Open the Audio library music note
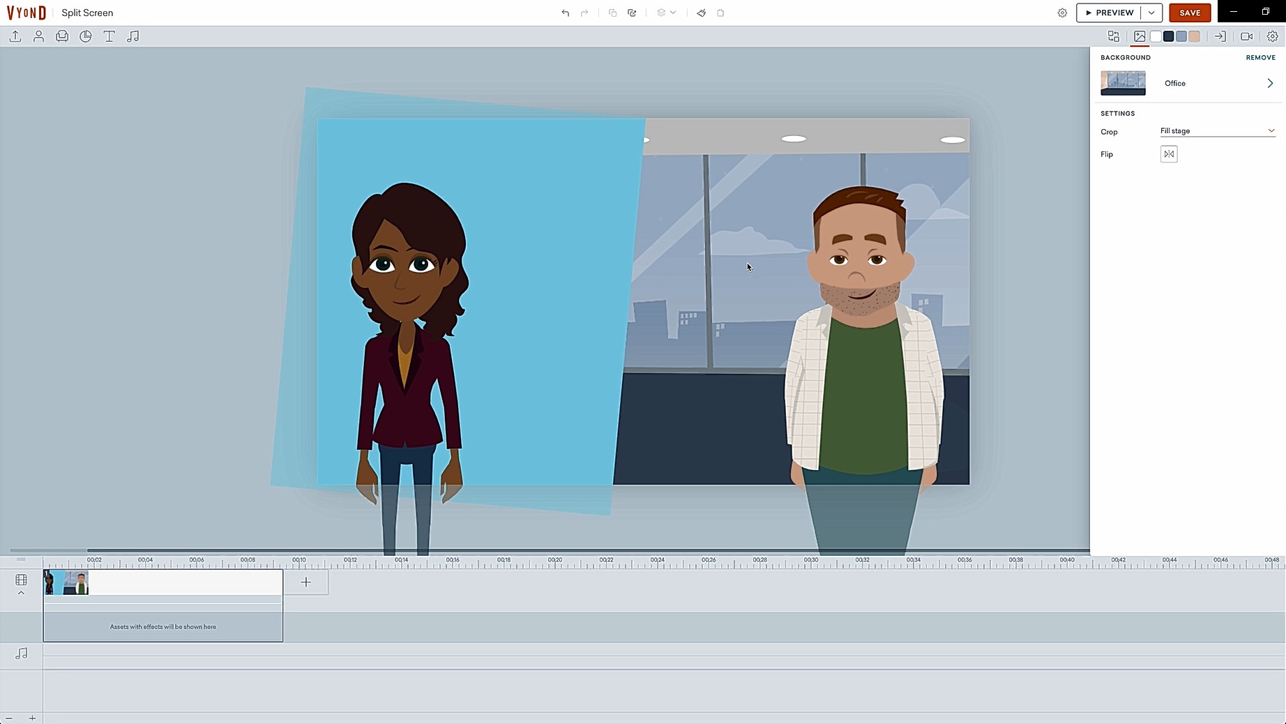1286x724 pixels. [133, 36]
